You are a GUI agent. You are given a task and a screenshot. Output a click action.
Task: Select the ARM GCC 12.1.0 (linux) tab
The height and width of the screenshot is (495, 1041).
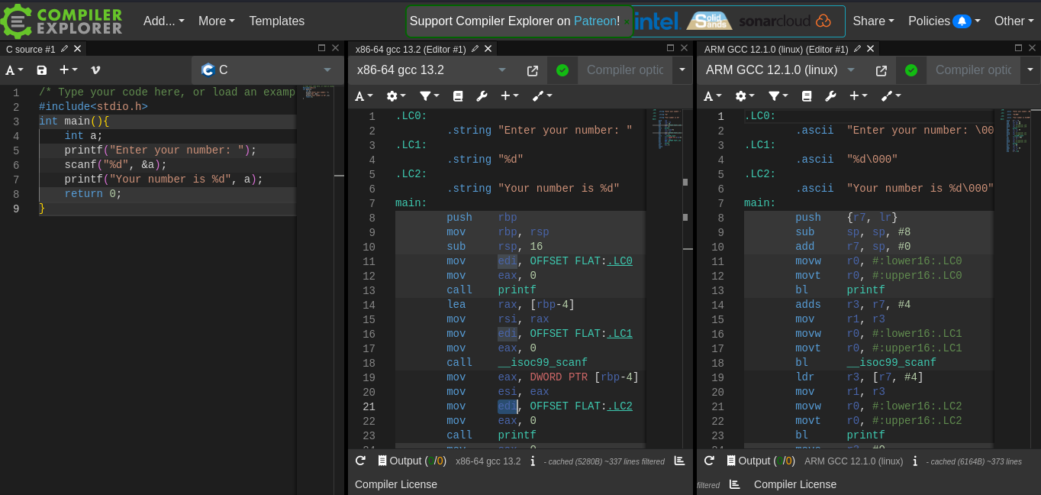[776, 50]
